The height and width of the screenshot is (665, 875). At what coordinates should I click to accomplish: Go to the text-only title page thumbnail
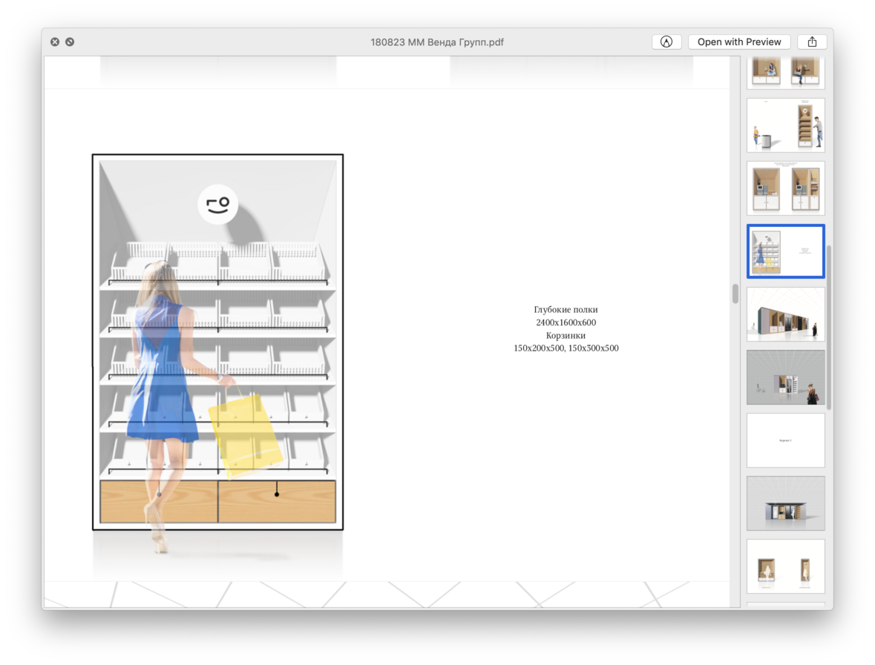click(785, 440)
